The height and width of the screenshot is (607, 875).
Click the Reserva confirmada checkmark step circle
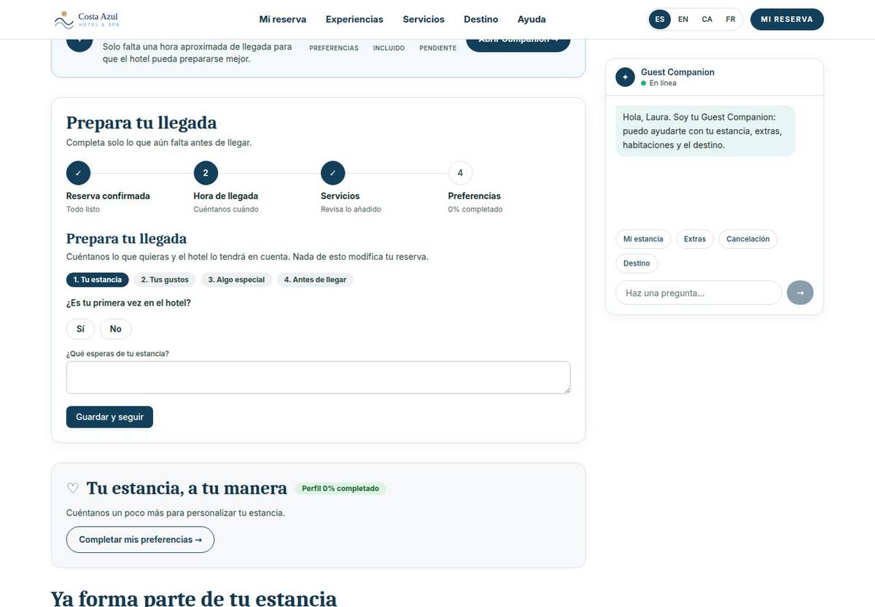click(x=78, y=173)
